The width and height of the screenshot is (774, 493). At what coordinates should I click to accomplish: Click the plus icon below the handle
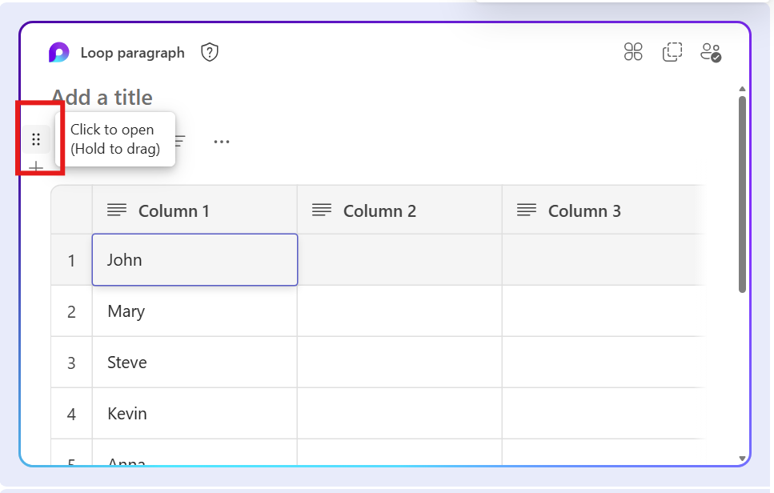[x=36, y=168]
